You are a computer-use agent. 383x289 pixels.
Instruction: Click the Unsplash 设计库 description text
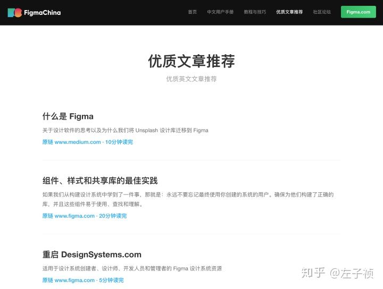(x=126, y=130)
